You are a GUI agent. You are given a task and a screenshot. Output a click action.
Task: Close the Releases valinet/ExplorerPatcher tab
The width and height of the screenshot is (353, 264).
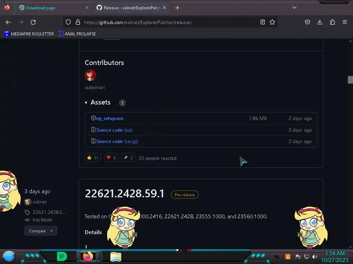point(164,8)
